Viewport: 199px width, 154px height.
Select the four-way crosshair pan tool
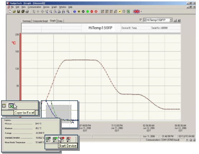pyautogui.click(x=42, y=12)
